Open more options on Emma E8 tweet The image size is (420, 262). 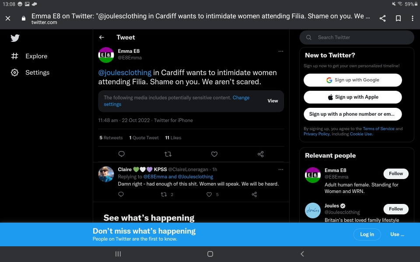[281, 52]
